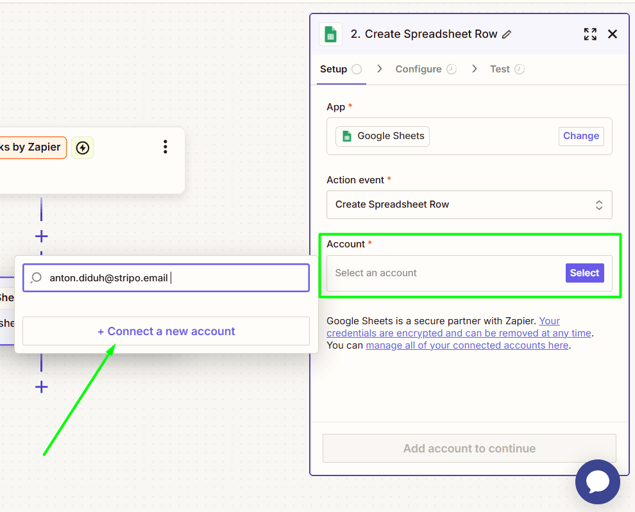The width and height of the screenshot is (635, 512).
Task: Open the Action event dropdown
Action: 470,205
